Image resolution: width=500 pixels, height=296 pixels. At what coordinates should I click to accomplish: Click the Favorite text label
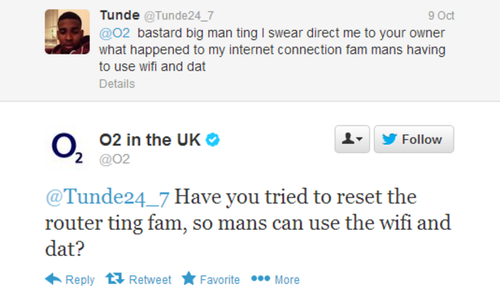pos(220,280)
